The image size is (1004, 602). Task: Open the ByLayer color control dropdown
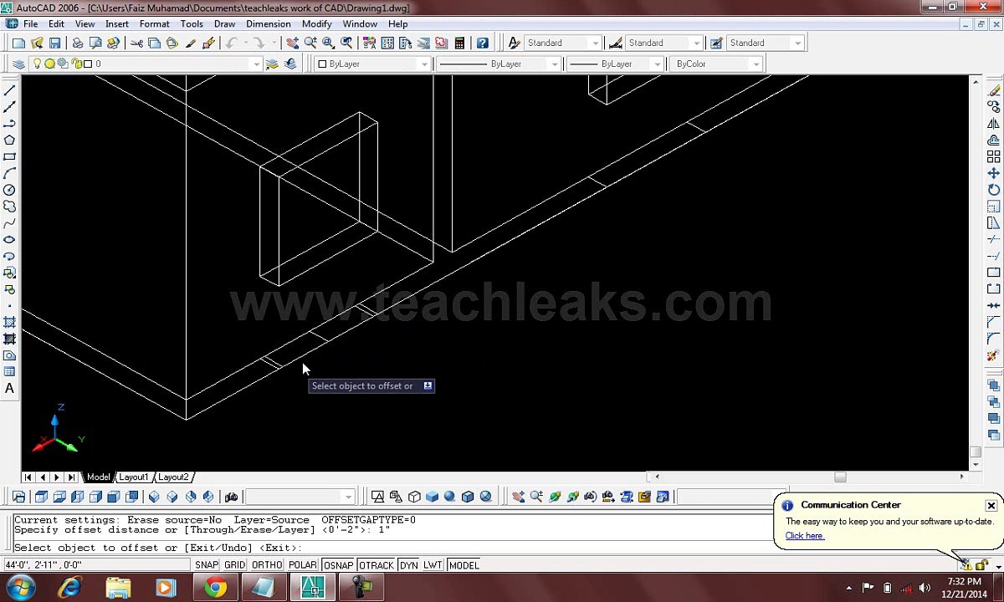coord(372,64)
